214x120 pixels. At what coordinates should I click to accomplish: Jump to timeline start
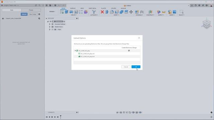[47, 117]
